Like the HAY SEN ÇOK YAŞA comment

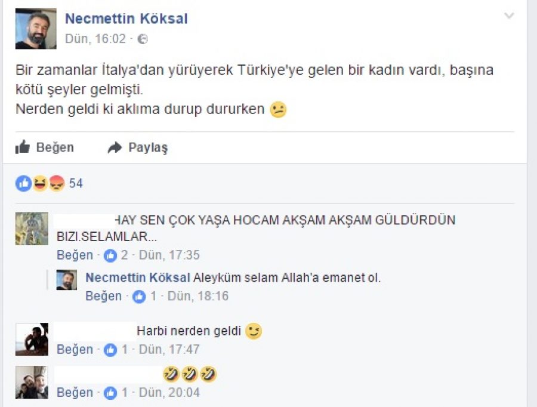pyautogui.click(x=75, y=255)
